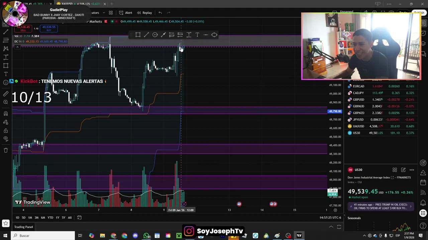Choose the text T tool in floating toolbar
This screenshot has height=240, width=428.
pos(197,35)
